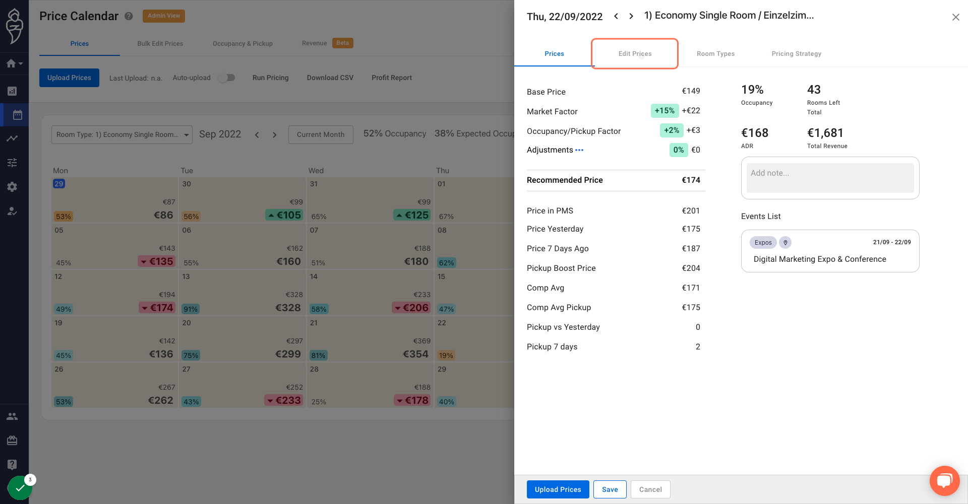
Task: Open the Occupancy & Pickup tab
Action: click(243, 43)
